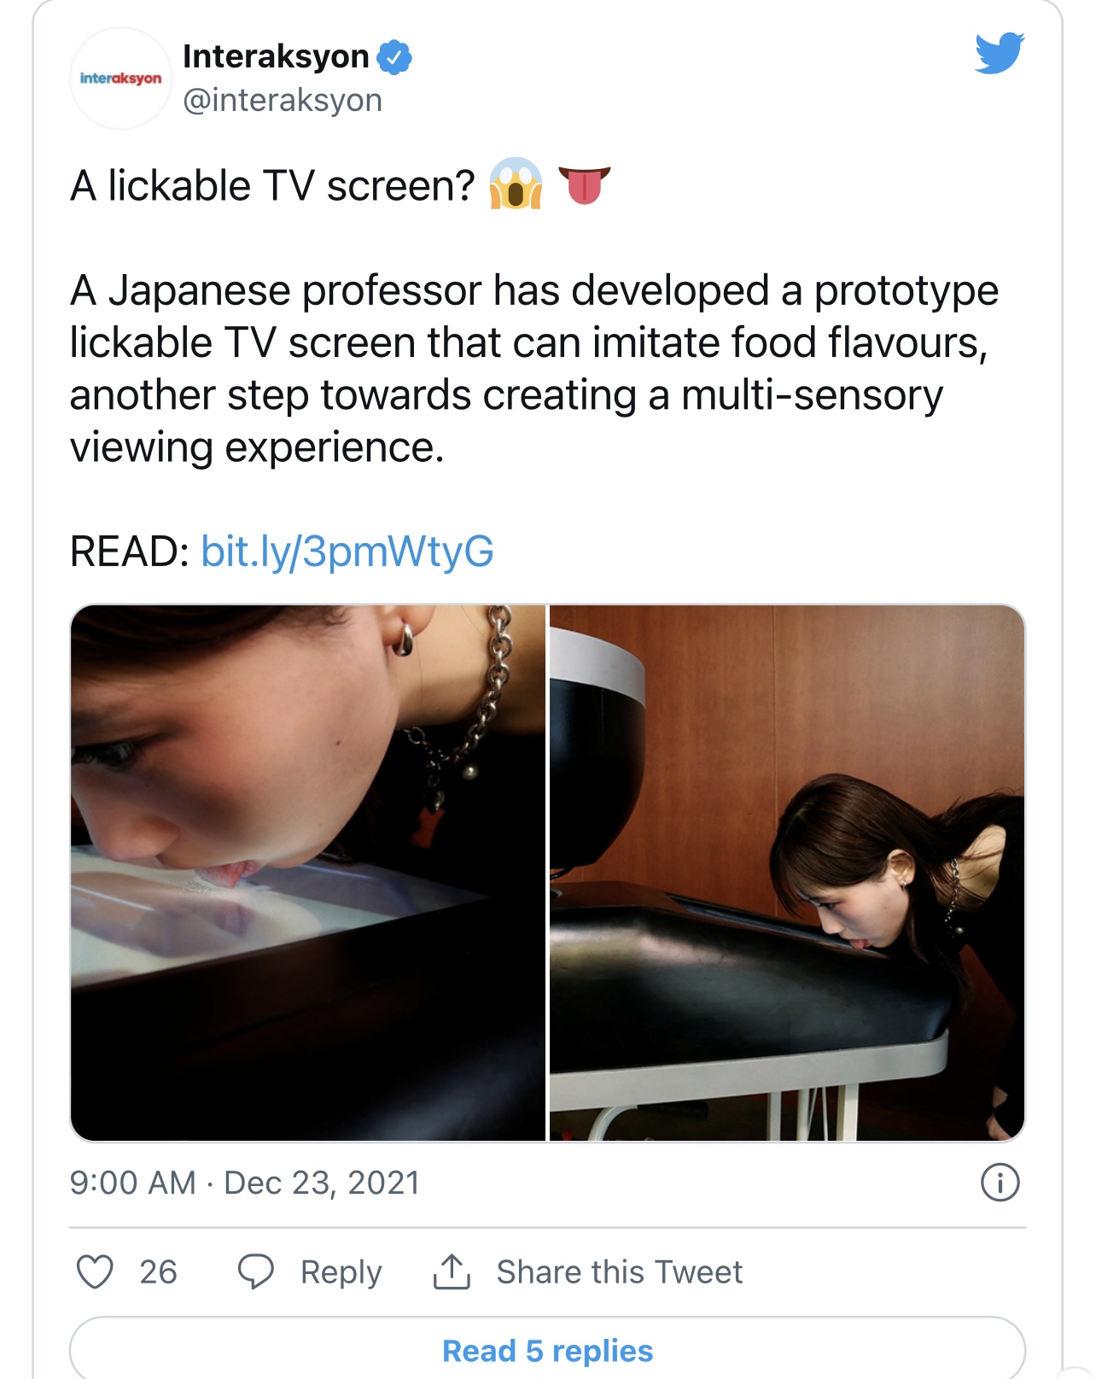Open the bit.ly/3pmWtyG link

347,551
